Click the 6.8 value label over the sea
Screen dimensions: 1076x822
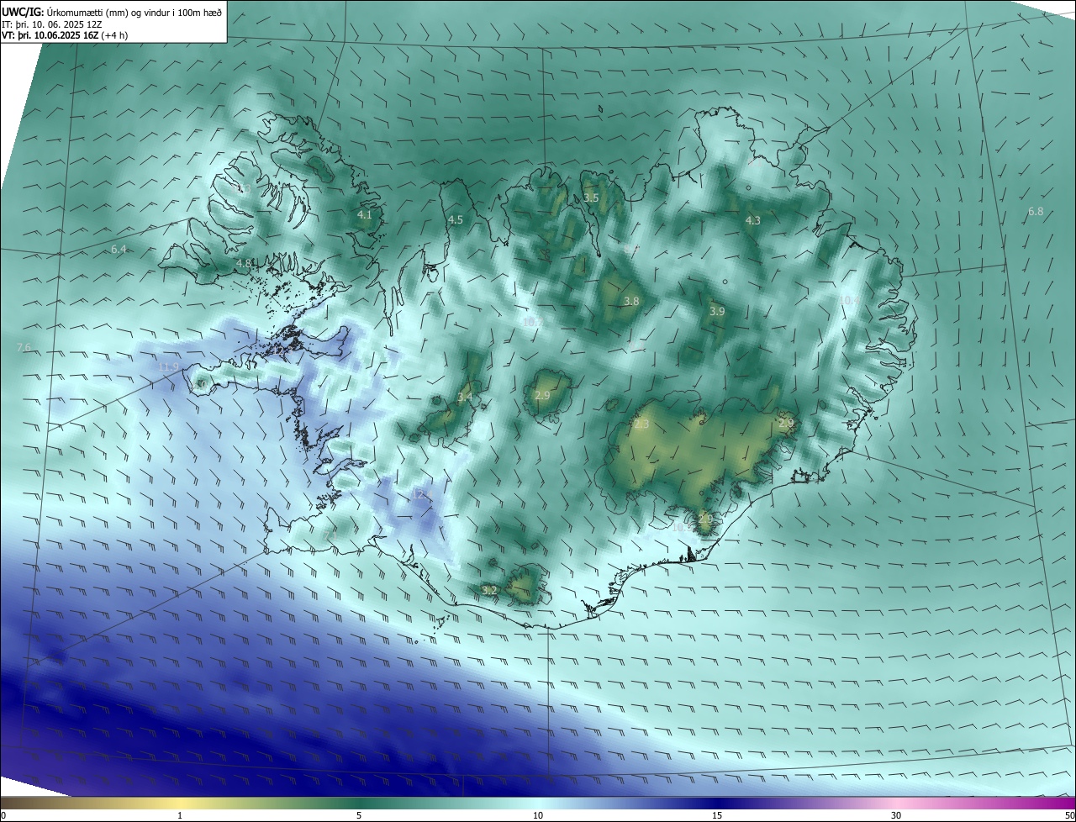coord(1036,212)
